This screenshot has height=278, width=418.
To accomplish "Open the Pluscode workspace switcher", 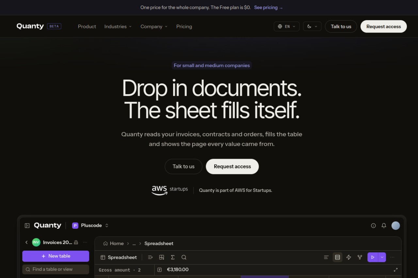I will [x=90, y=226].
